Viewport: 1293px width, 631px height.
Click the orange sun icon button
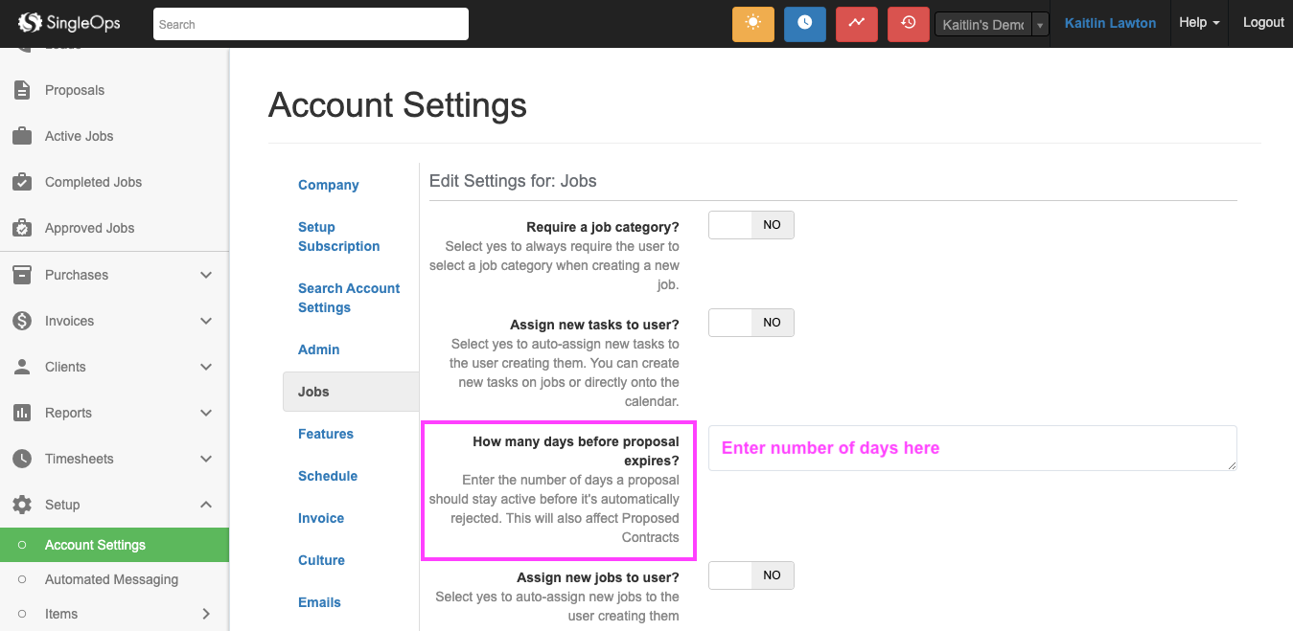752,24
